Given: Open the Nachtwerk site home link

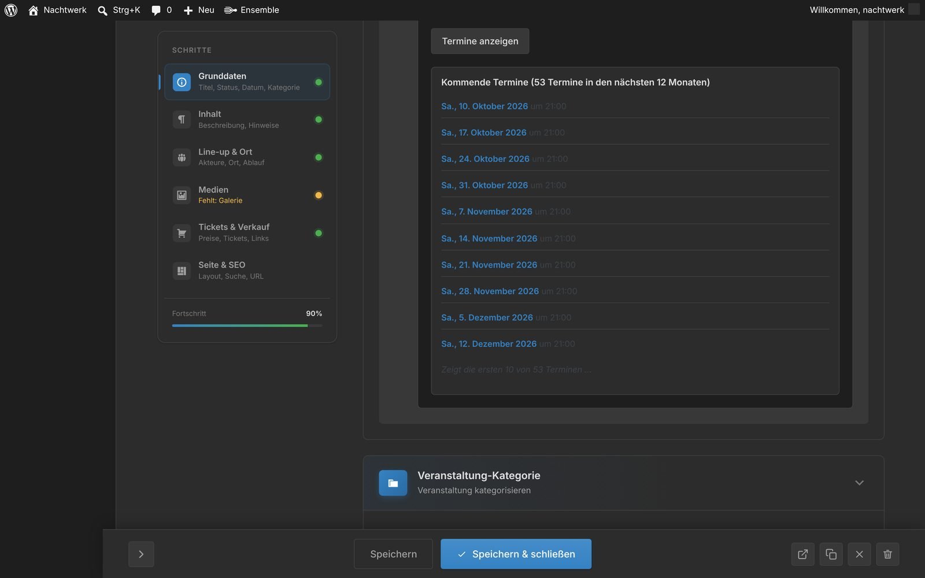Looking at the screenshot, I should point(57,10).
